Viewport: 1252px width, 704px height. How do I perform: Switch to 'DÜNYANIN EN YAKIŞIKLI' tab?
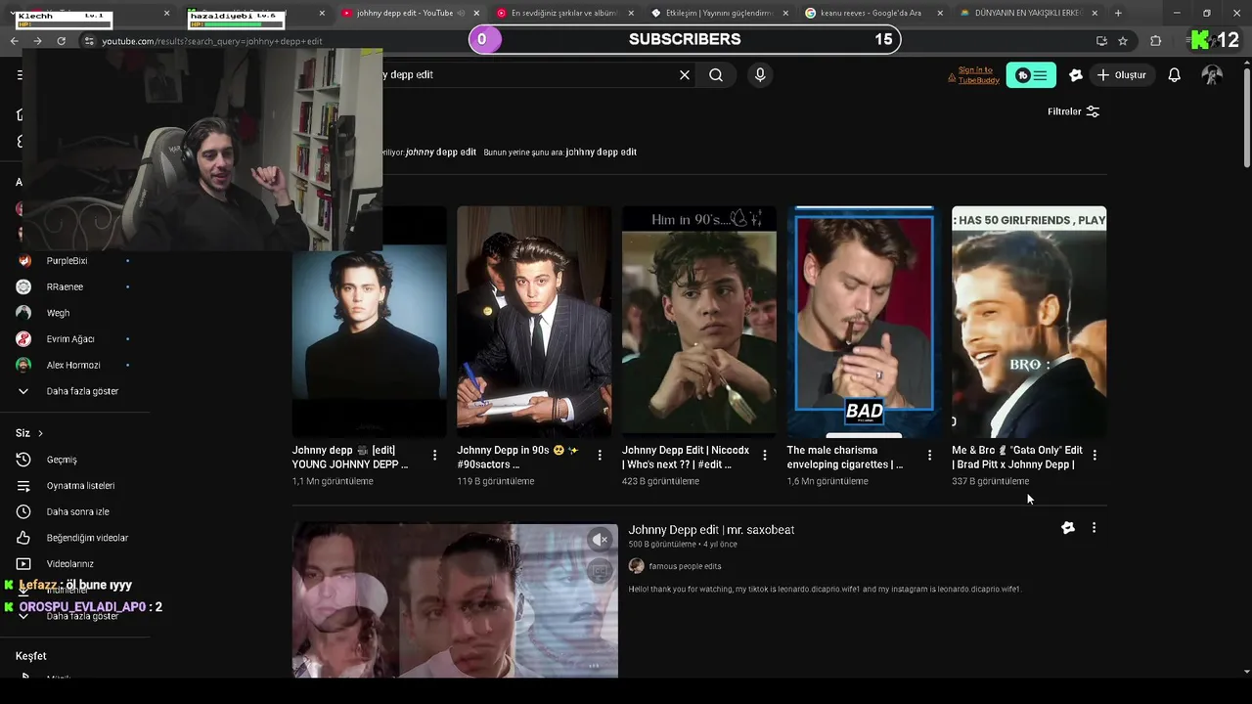tap(1028, 13)
